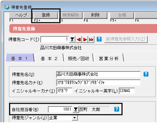The height and width of the screenshot is (125, 157).
Task: Open help icon beside 得意先名 field
Action: click(x=146, y=74)
